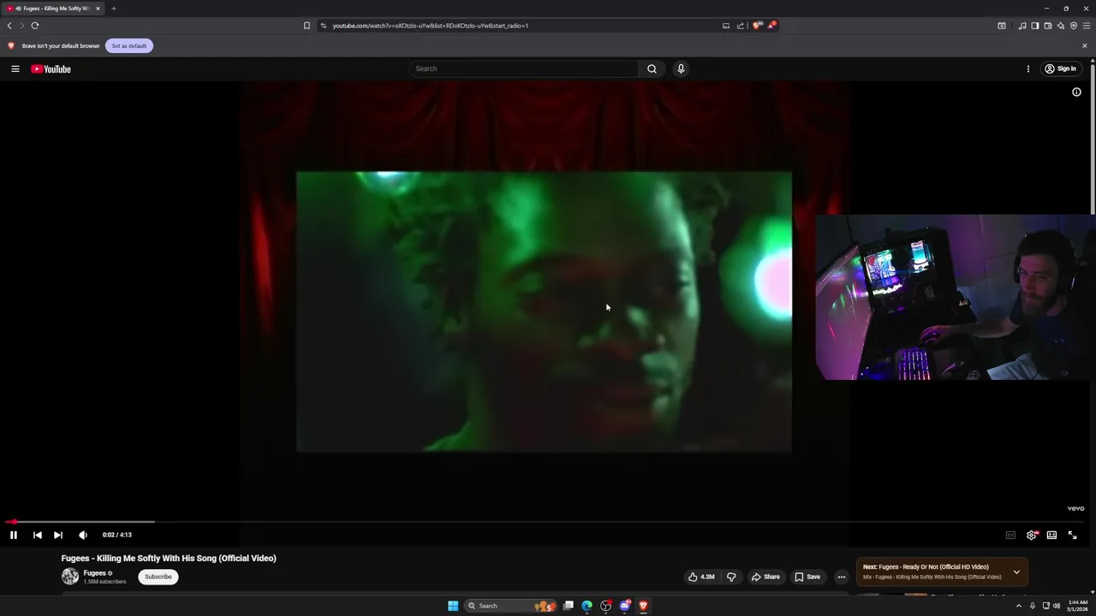Open OBS Studio from the taskbar
1096x616 pixels.
606,606
